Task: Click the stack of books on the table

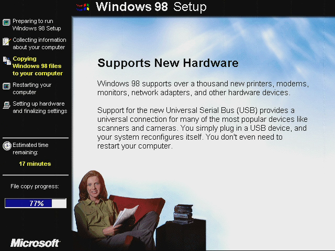Action: tap(183, 214)
